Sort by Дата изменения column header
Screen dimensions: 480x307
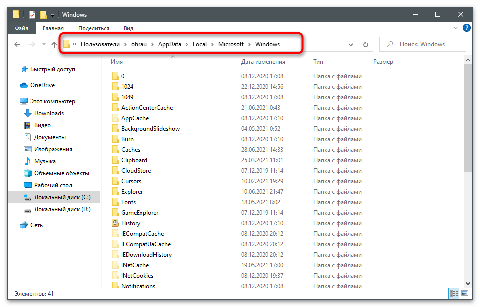[x=263, y=62]
